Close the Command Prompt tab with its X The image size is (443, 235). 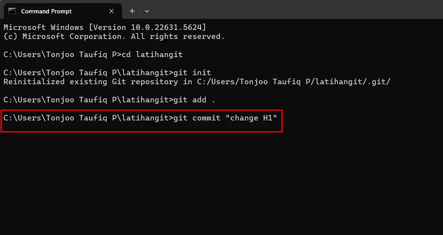111,11
